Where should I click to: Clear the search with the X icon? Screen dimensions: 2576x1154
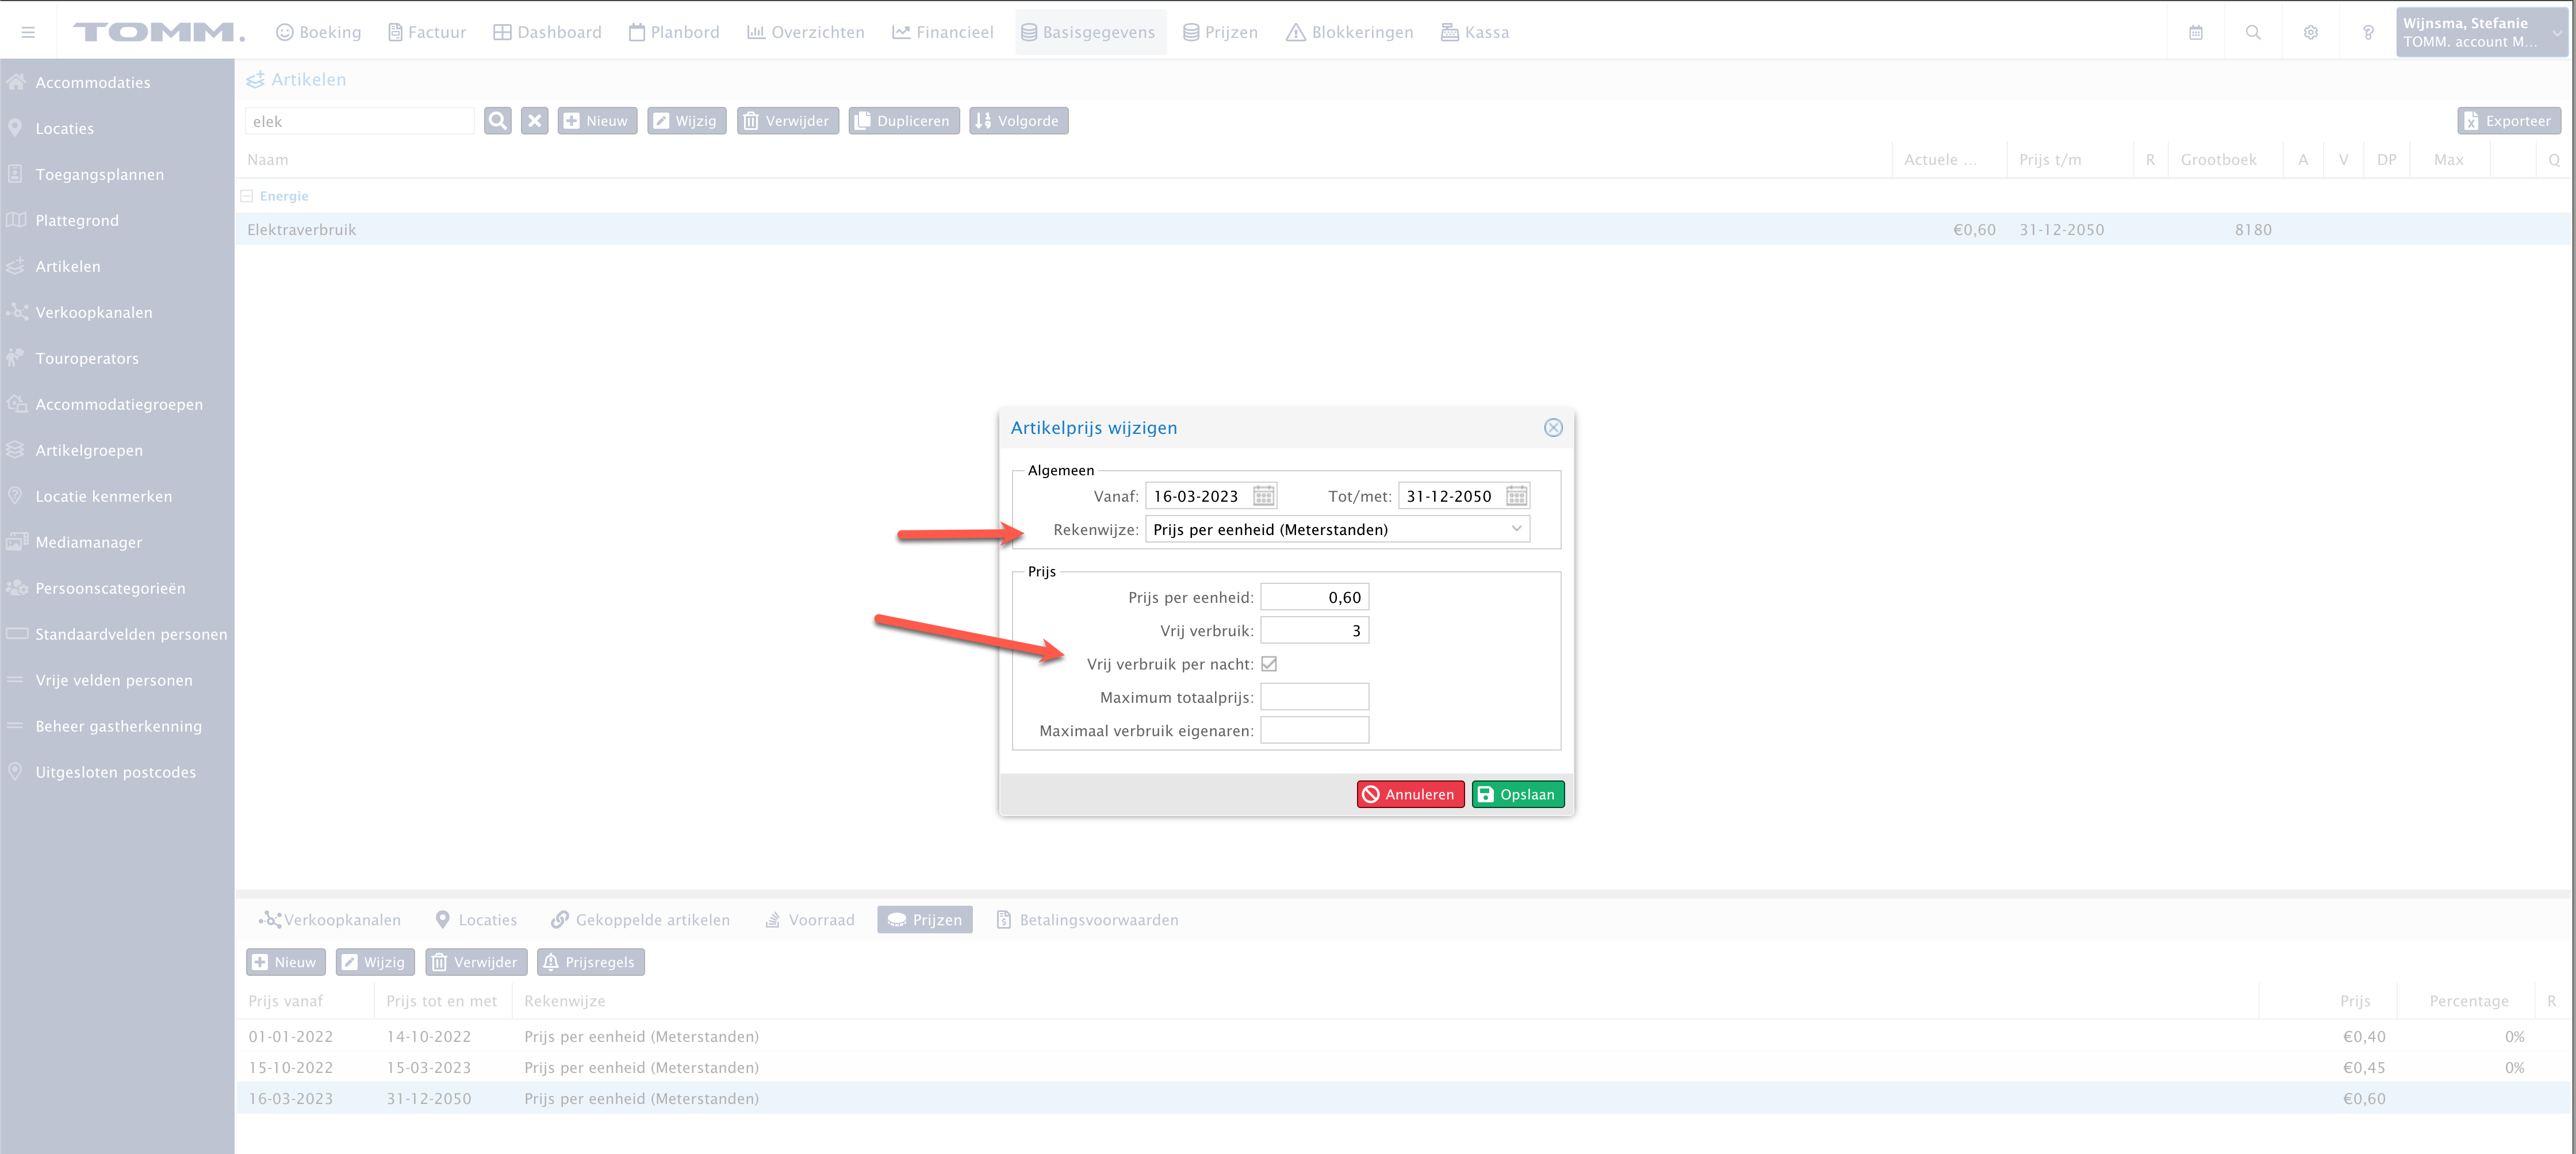pos(535,121)
